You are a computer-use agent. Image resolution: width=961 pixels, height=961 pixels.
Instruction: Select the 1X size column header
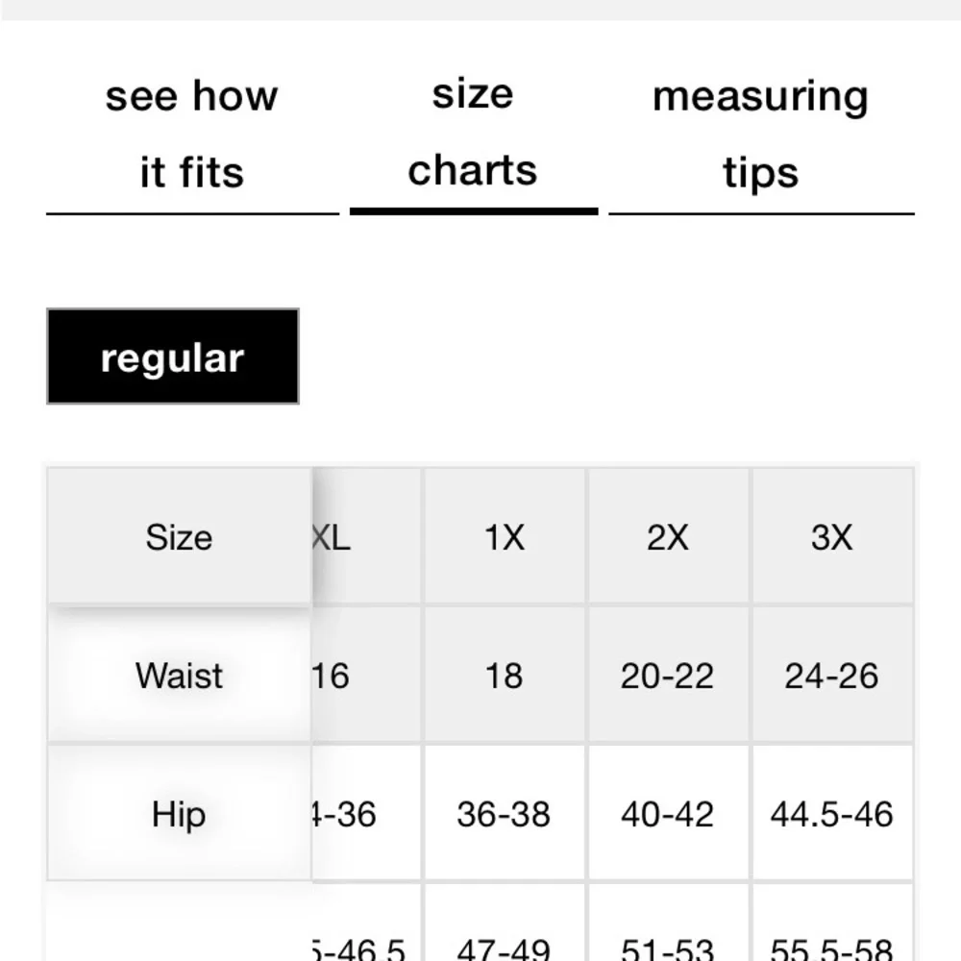click(x=505, y=537)
